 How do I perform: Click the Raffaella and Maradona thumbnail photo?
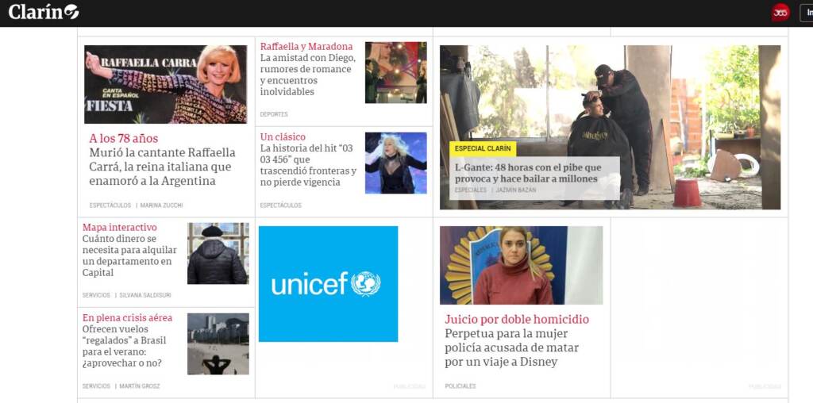pyautogui.click(x=395, y=72)
